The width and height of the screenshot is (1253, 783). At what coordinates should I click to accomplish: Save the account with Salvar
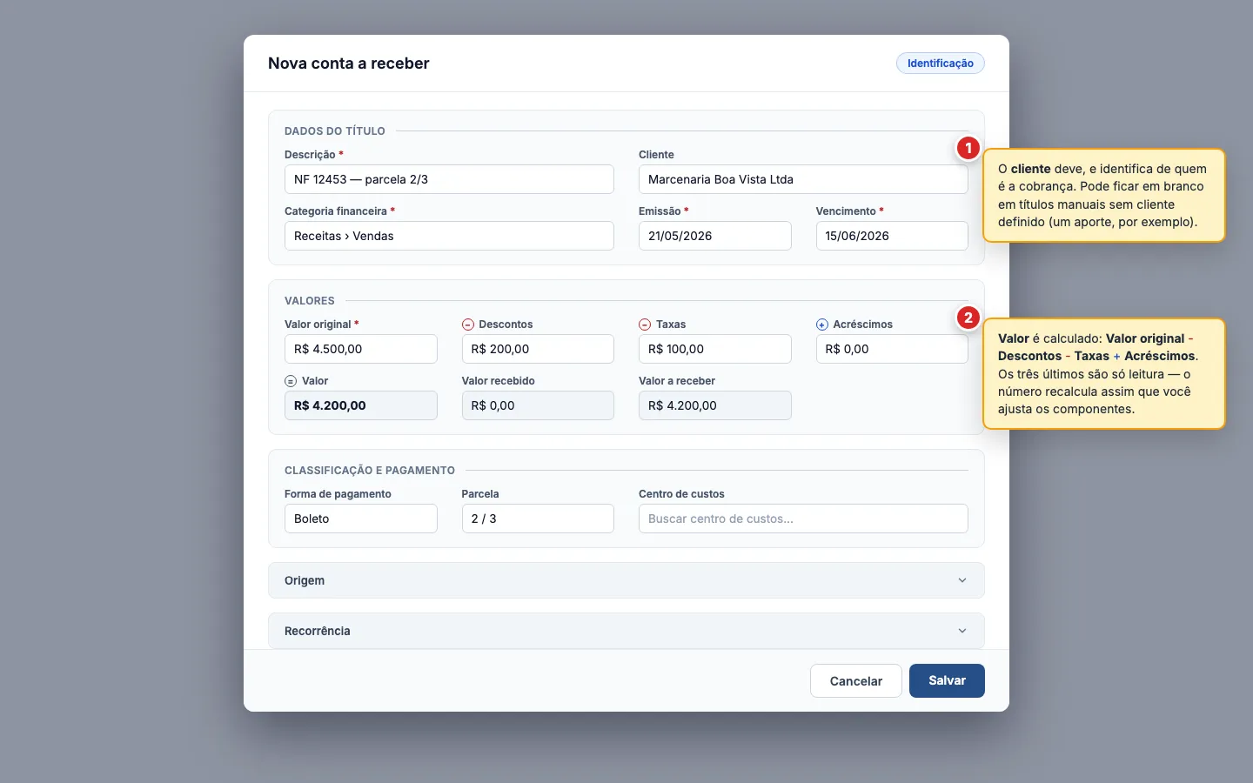point(947,681)
